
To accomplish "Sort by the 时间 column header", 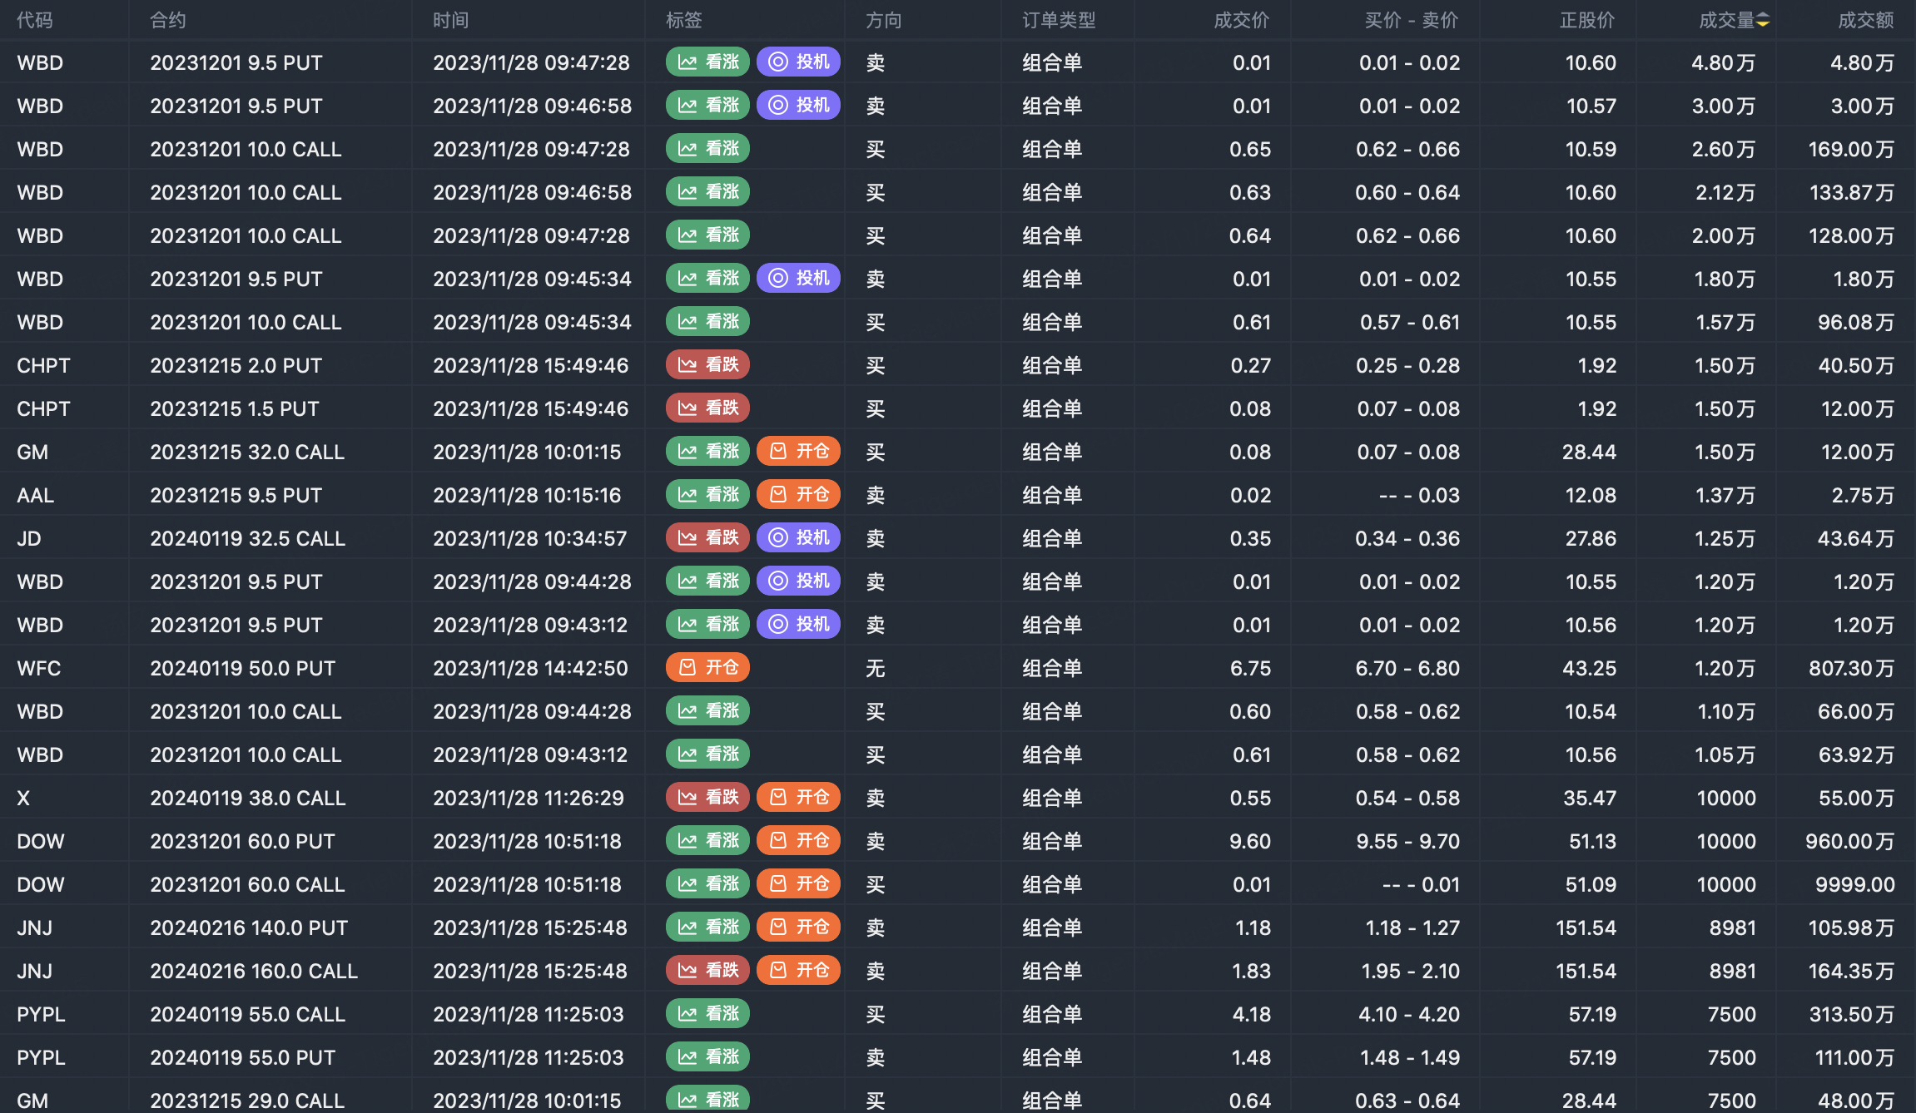I will click(x=450, y=20).
